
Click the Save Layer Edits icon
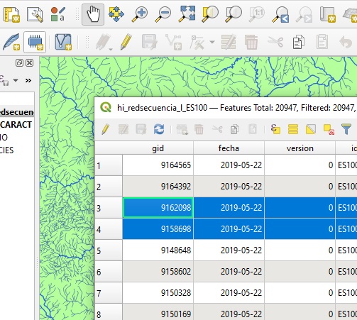[150, 42]
